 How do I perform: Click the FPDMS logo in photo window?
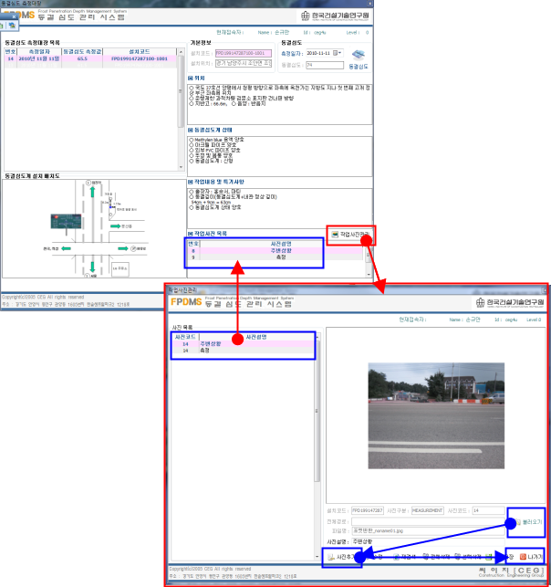click(186, 302)
